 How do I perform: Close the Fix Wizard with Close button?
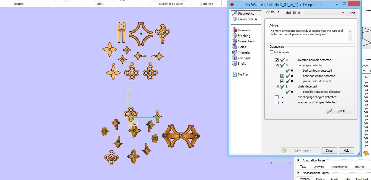pyautogui.click(x=329, y=151)
